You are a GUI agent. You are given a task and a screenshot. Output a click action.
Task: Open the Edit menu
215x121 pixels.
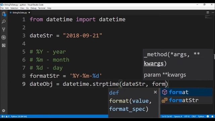point(7,8)
